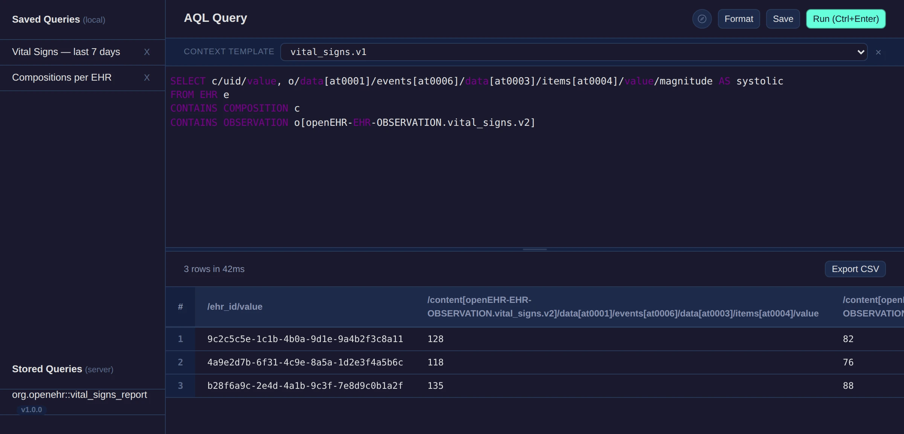Click the resize handle between editor and results
This screenshot has height=434, width=904.
click(x=534, y=249)
